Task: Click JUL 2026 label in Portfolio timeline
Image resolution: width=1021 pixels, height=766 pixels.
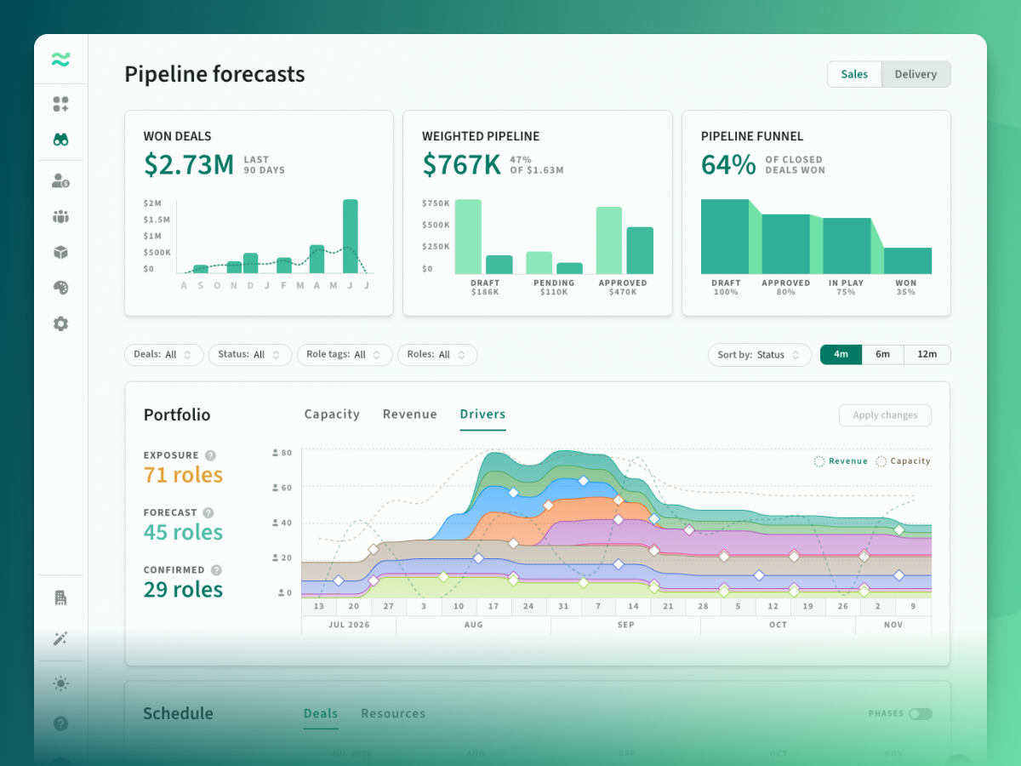Action: [349, 625]
